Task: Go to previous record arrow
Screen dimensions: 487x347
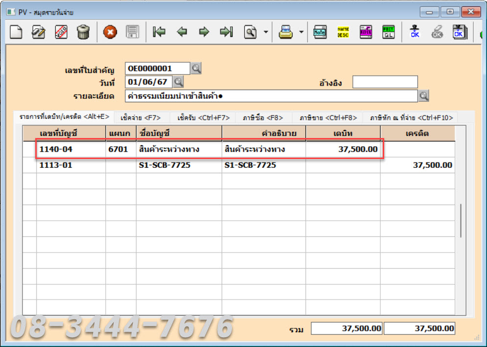Action: (182, 32)
